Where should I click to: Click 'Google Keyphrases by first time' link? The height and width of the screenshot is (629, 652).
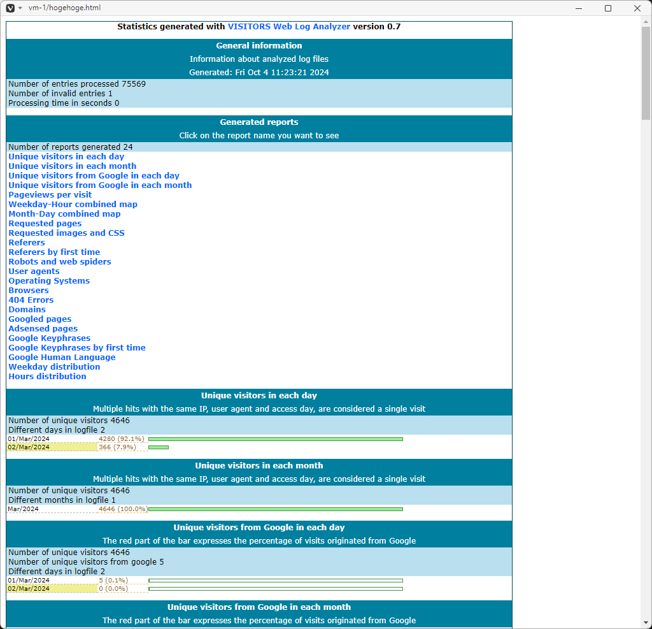[x=77, y=348]
